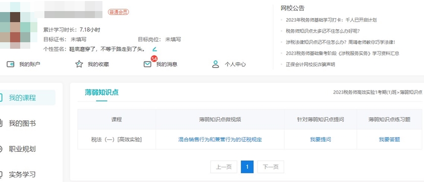Screen dimensions: 424x182
Task: Click breadcrumb 2023税务师高效实验1考期(1)班
Action: click(x=365, y=93)
